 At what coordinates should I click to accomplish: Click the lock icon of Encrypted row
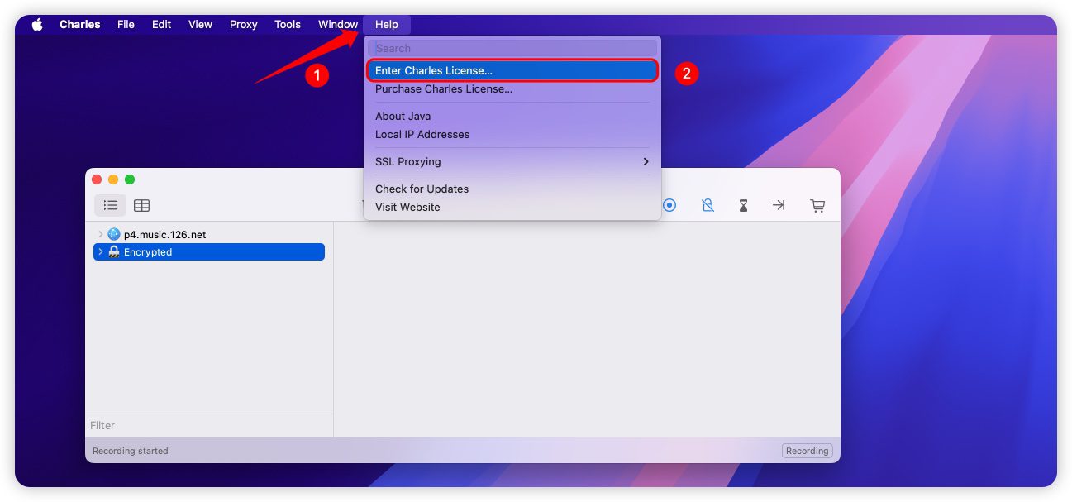click(x=114, y=251)
